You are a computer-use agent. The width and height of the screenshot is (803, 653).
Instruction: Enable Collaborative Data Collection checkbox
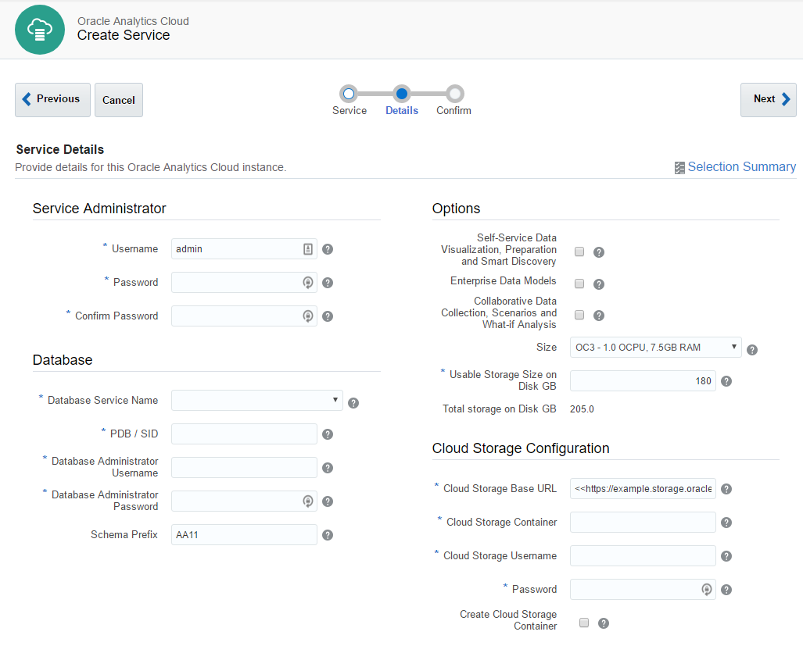pos(579,315)
